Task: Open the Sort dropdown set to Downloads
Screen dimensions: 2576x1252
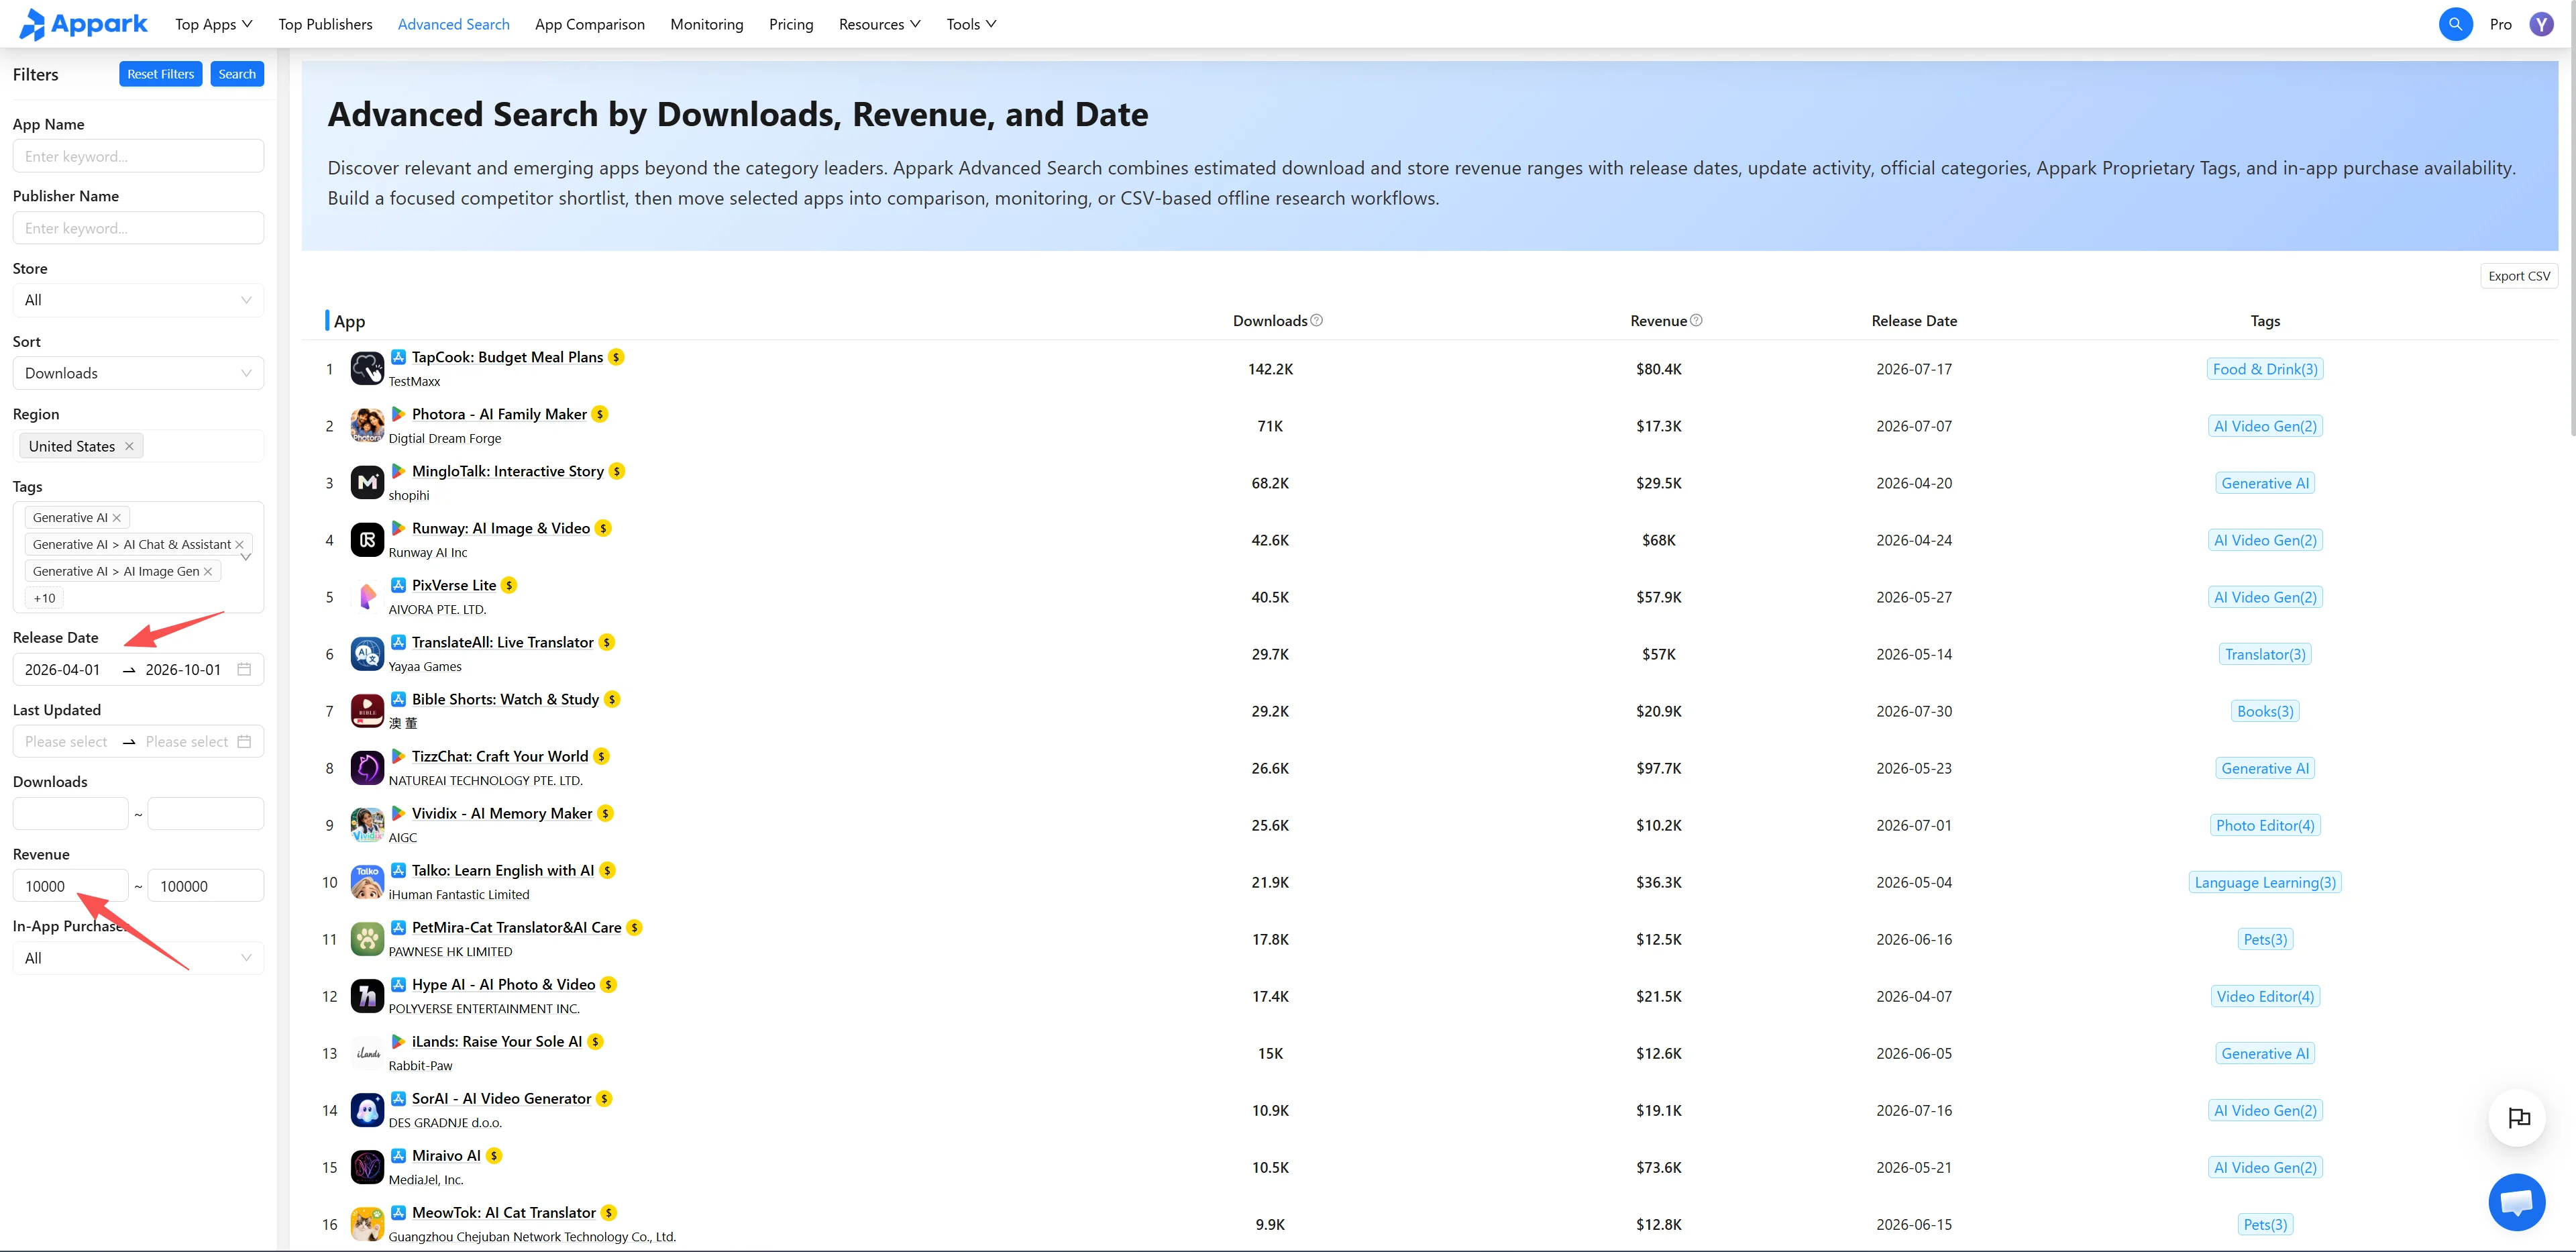Action: [138, 373]
